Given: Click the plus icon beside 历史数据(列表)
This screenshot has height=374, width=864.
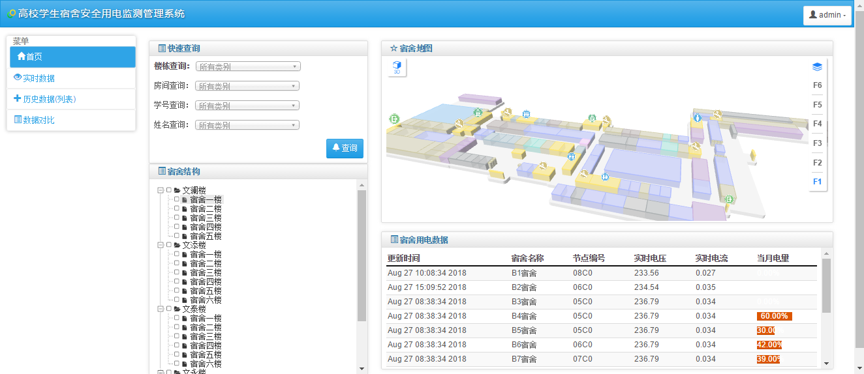Looking at the screenshot, I should [18, 98].
